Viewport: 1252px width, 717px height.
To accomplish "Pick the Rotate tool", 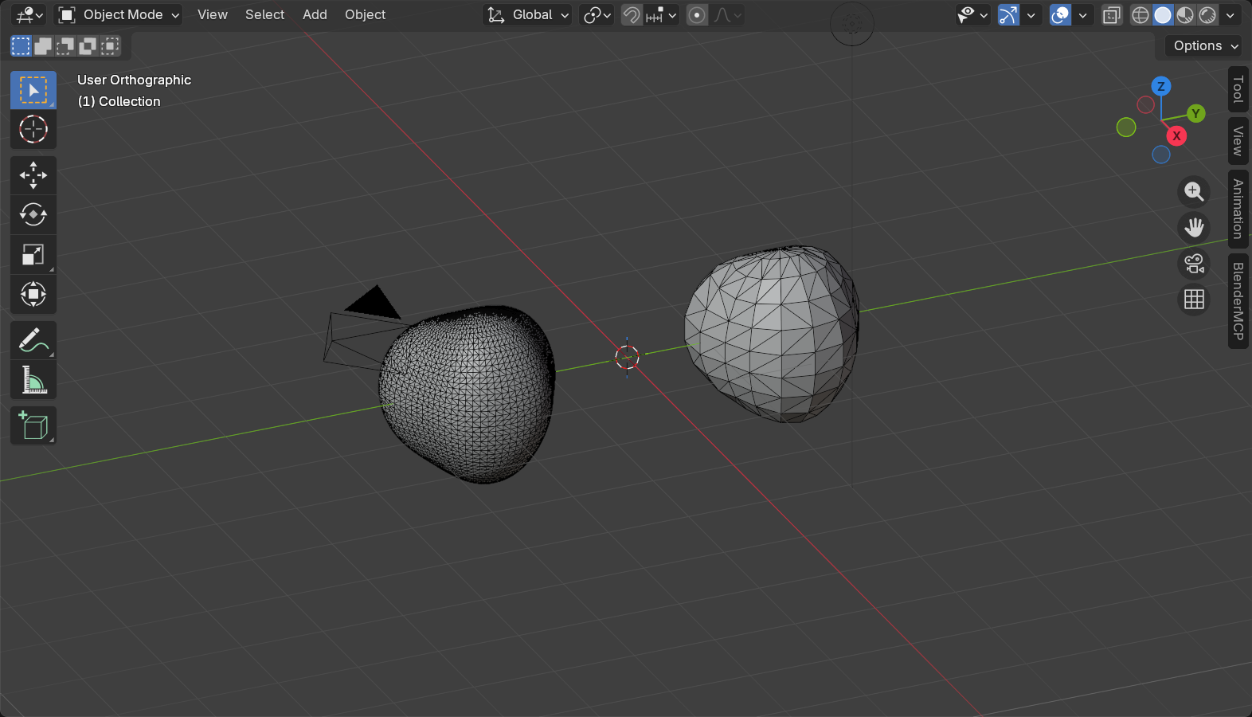I will tap(33, 214).
